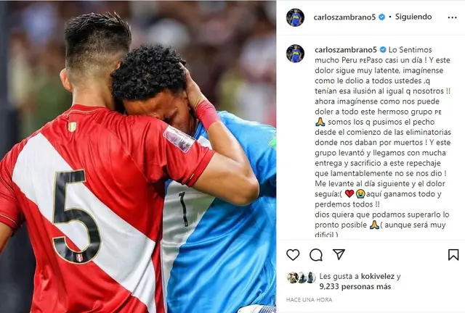Toggle the Siguiendo follow status
This screenshot has height=313, width=465.
coord(413,17)
